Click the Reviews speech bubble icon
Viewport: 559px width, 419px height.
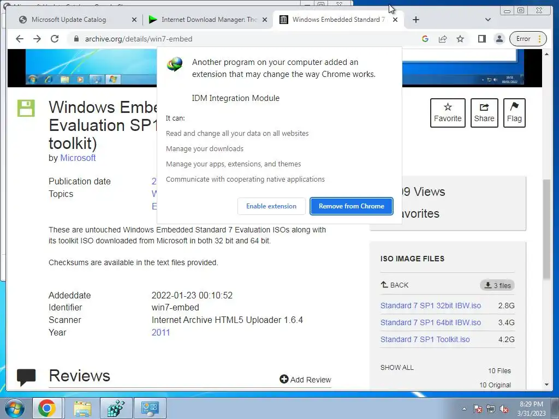click(26, 377)
